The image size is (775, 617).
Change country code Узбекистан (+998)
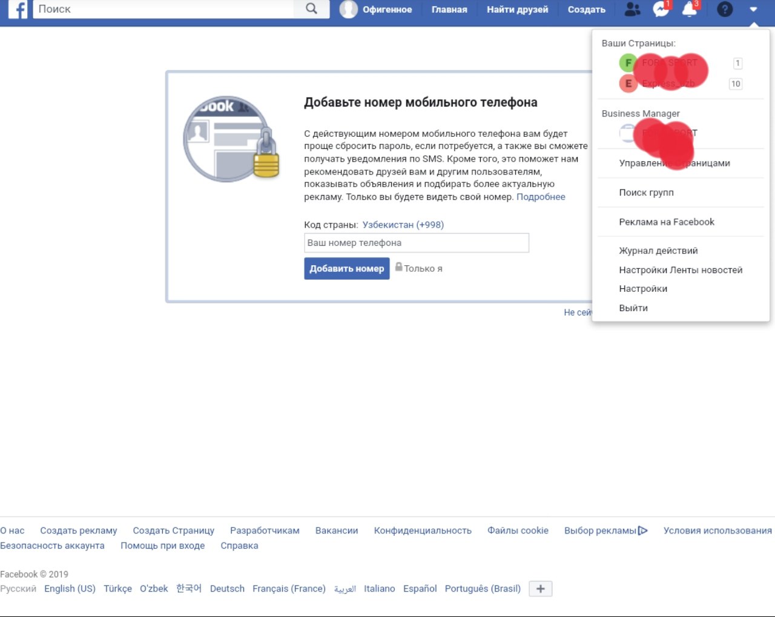[403, 225]
